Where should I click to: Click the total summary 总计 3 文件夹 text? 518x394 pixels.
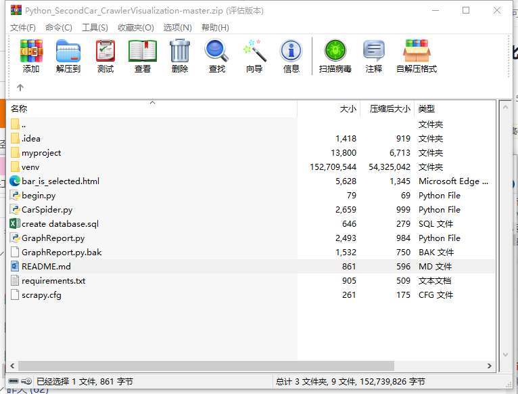350,381
